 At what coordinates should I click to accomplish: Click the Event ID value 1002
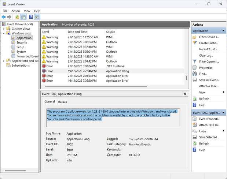pyautogui.click(x=70, y=144)
